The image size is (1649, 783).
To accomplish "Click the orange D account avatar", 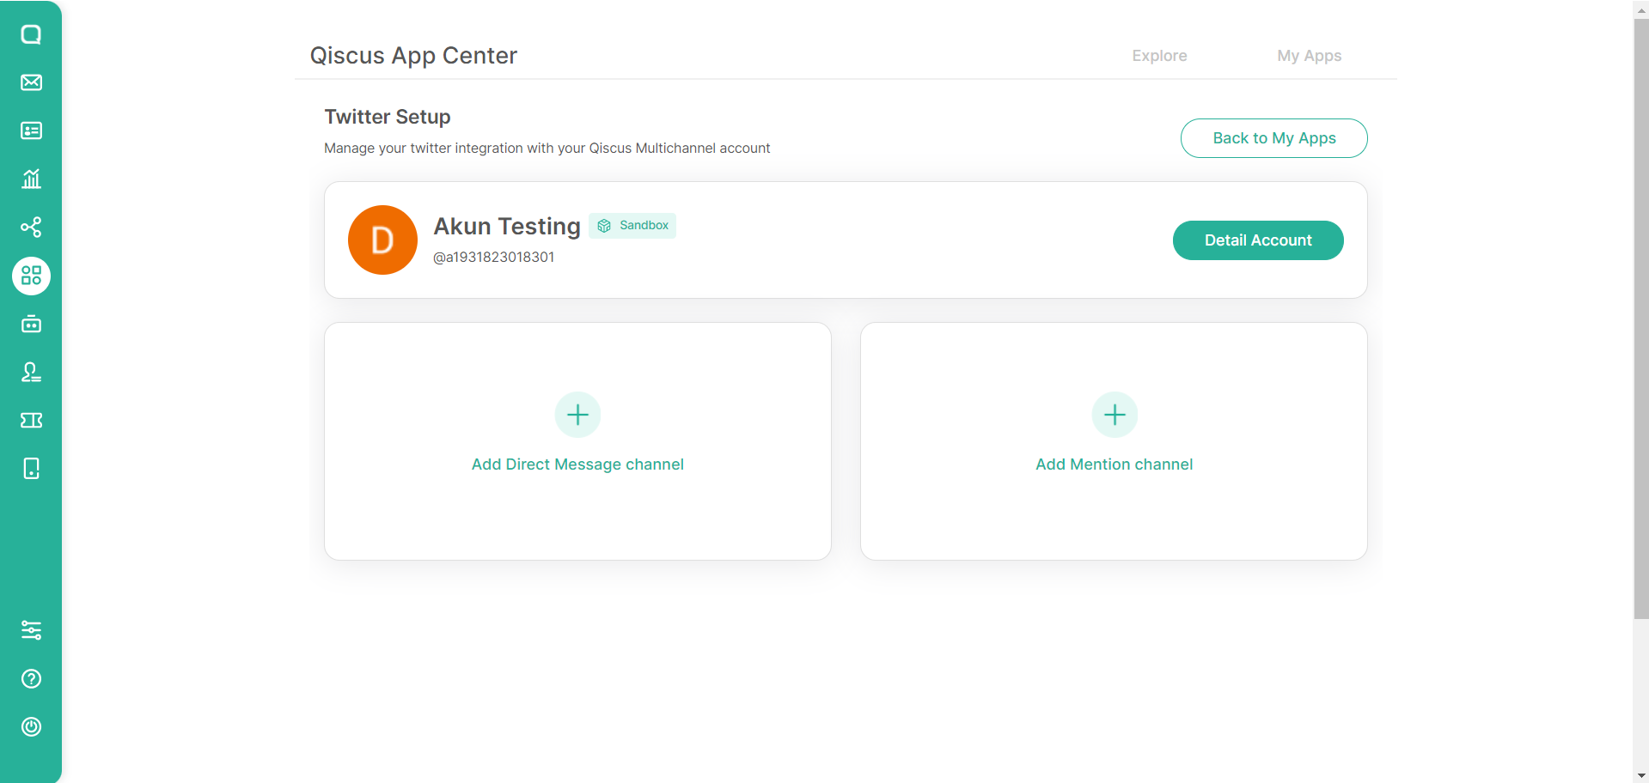I will coord(382,240).
